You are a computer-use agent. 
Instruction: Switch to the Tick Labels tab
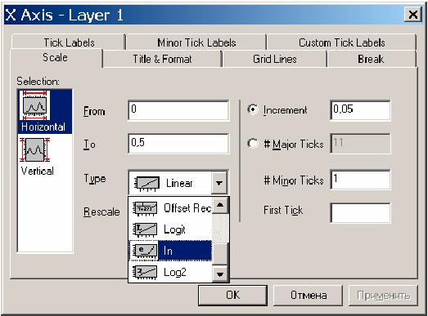[x=69, y=42]
